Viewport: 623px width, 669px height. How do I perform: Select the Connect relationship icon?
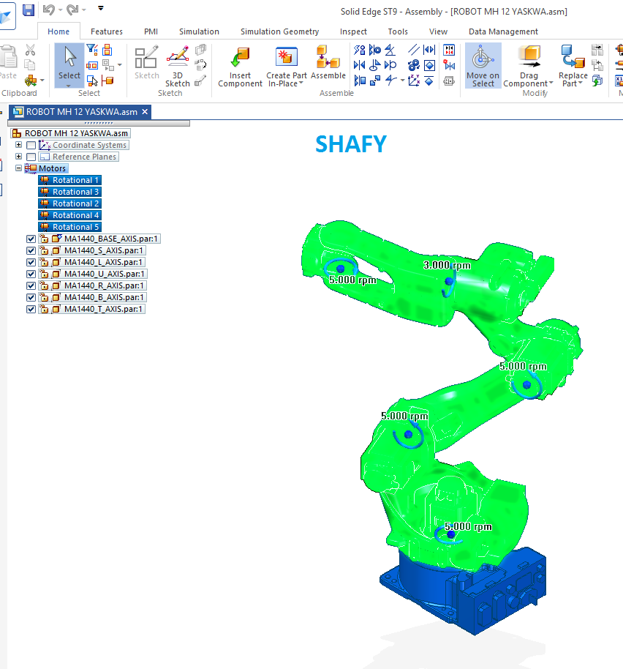[x=375, y=81]
